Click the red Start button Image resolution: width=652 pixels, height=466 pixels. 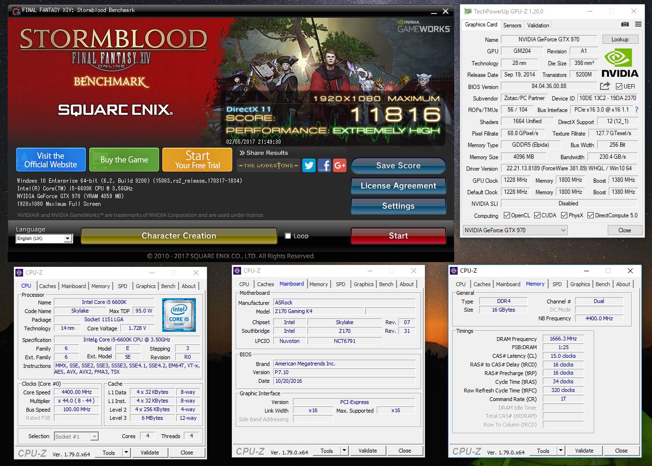click(x=398, y=236)
